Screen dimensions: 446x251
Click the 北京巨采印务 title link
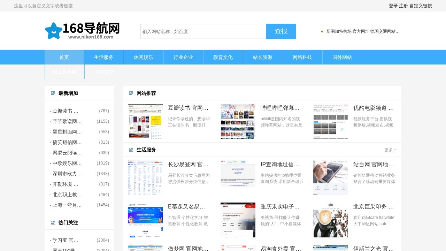pyautogui.click(x=374, y=207)
